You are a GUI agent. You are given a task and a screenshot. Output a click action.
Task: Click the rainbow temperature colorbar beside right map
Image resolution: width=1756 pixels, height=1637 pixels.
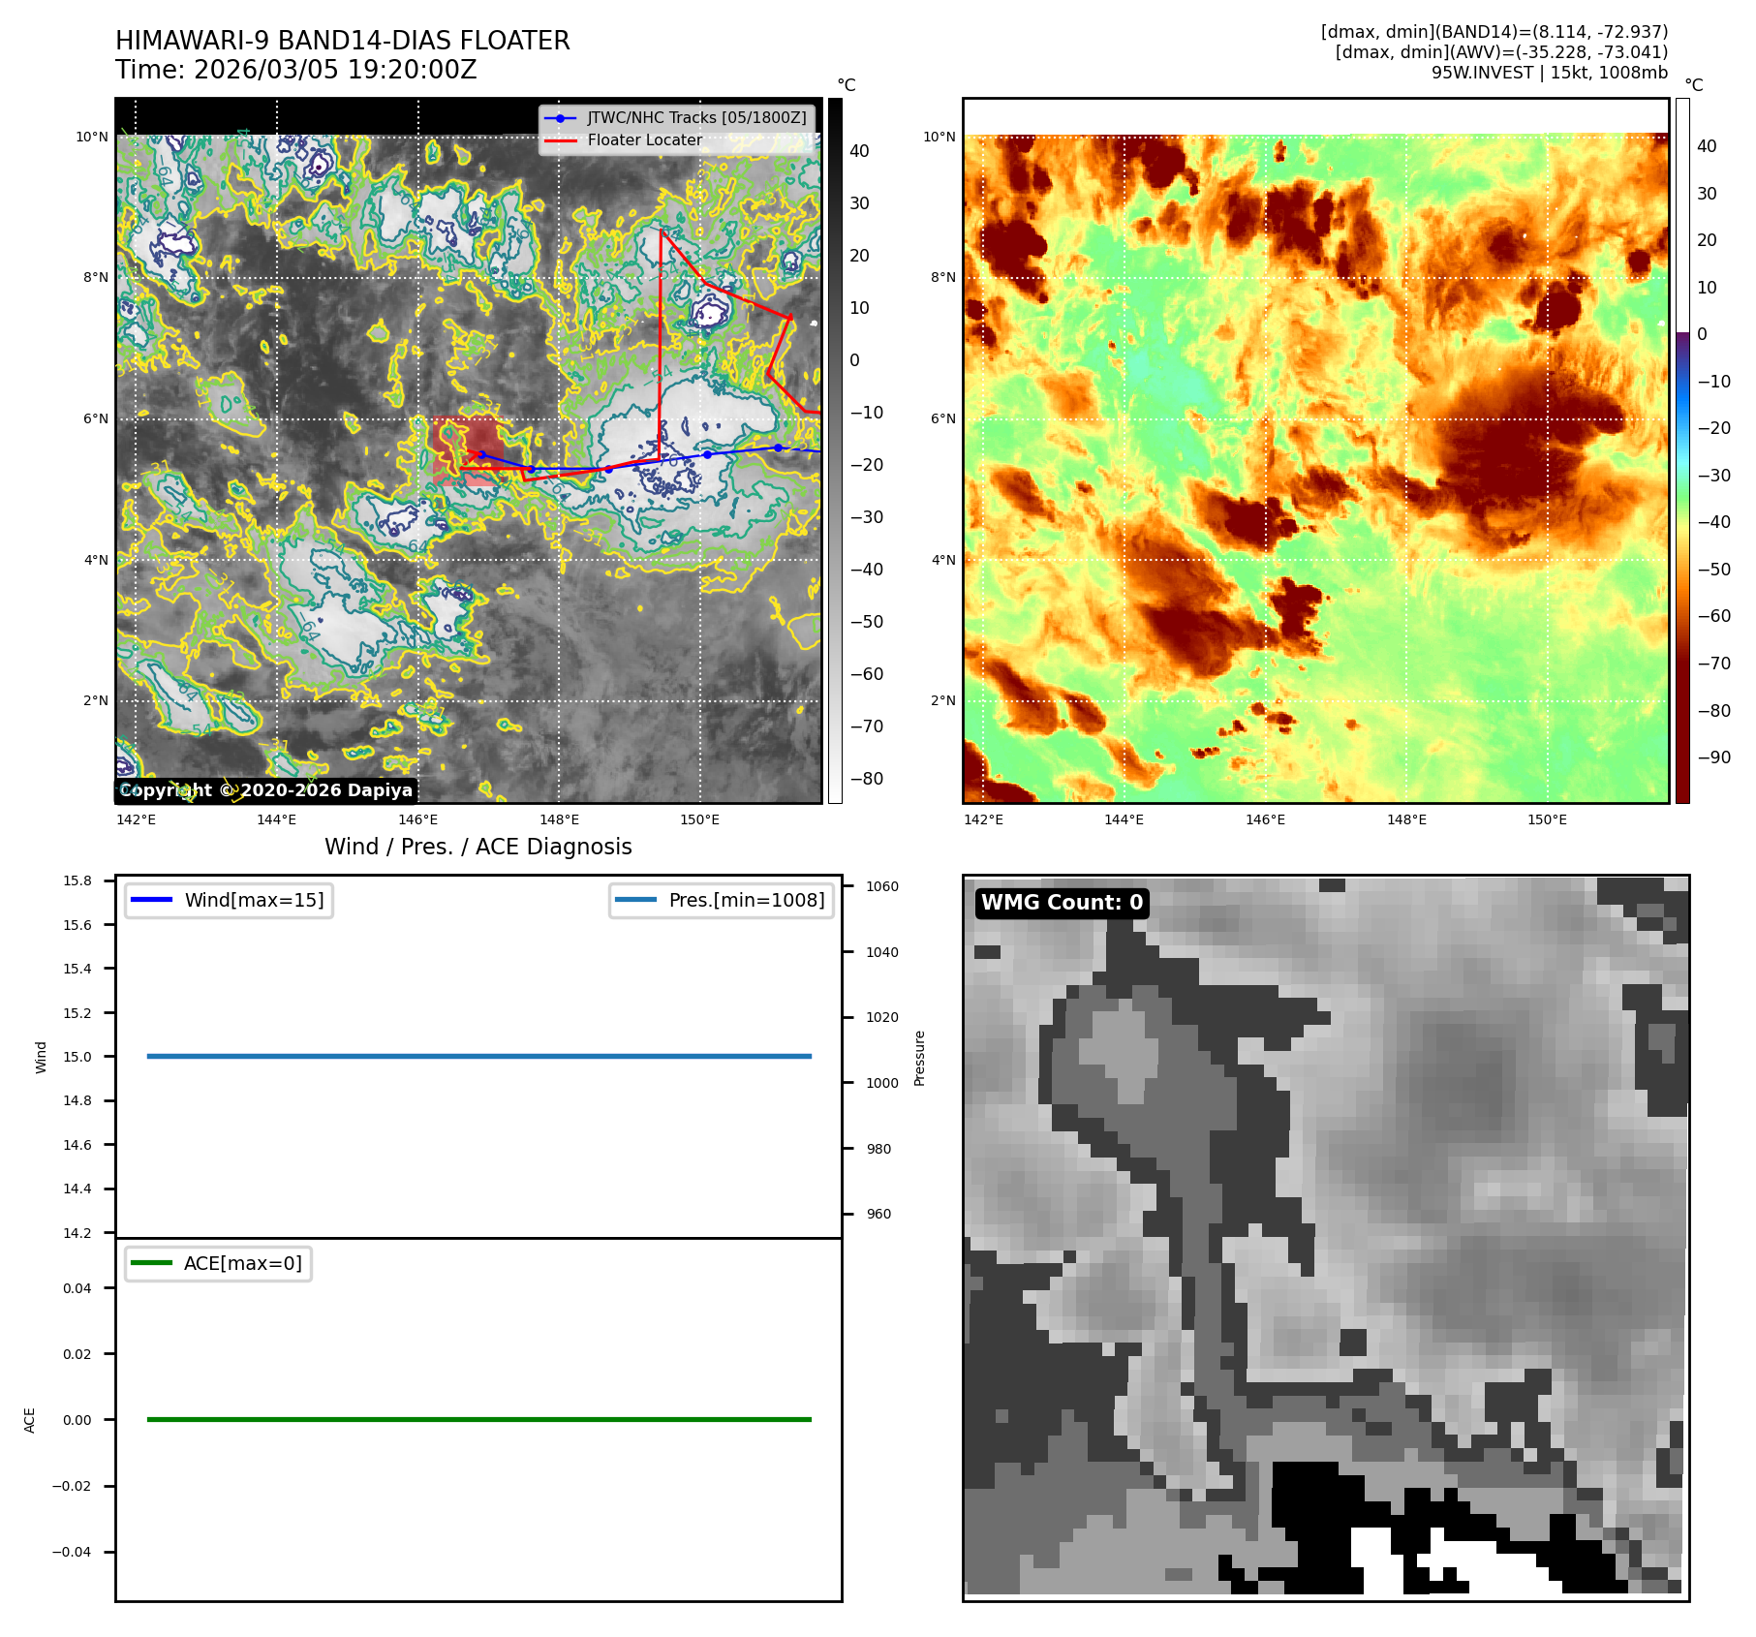coord(1682,450)
